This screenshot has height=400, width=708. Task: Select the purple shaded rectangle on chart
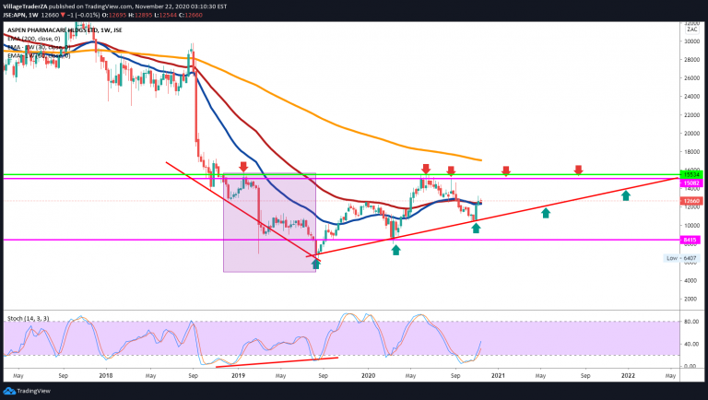pyautogui.click(x=270, y=221)
